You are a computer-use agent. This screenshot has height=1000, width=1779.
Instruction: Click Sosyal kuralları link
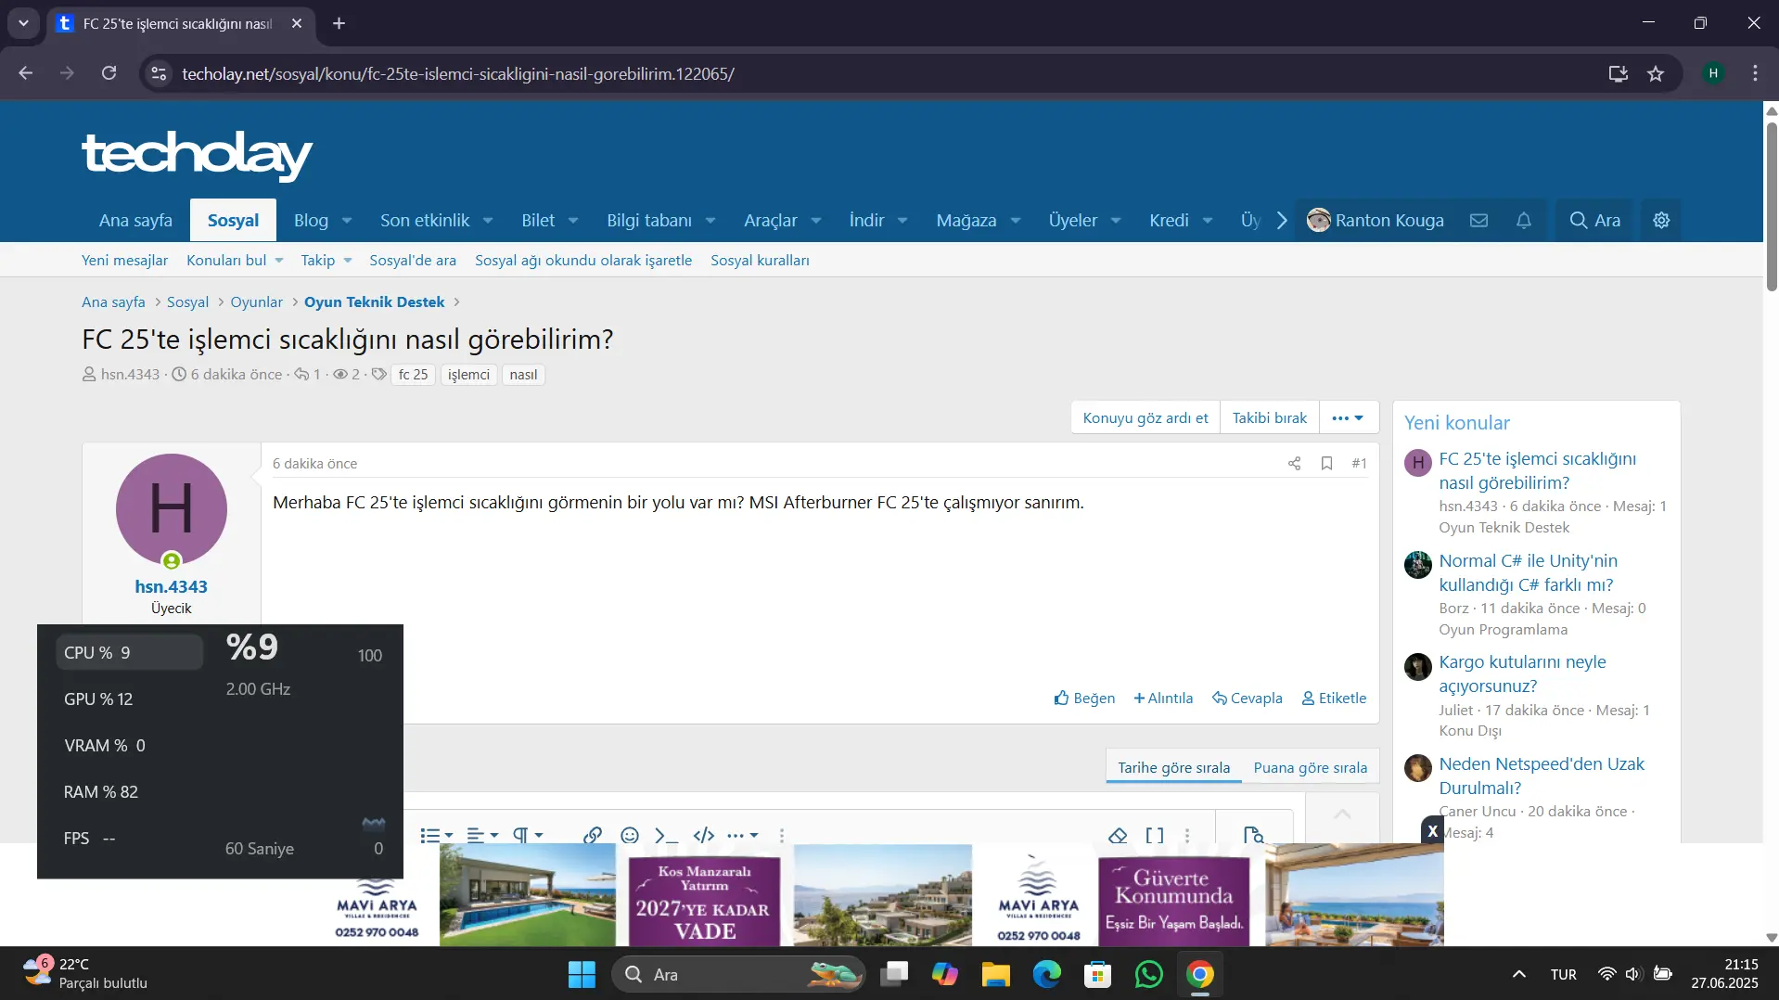(x=760, y=261)
